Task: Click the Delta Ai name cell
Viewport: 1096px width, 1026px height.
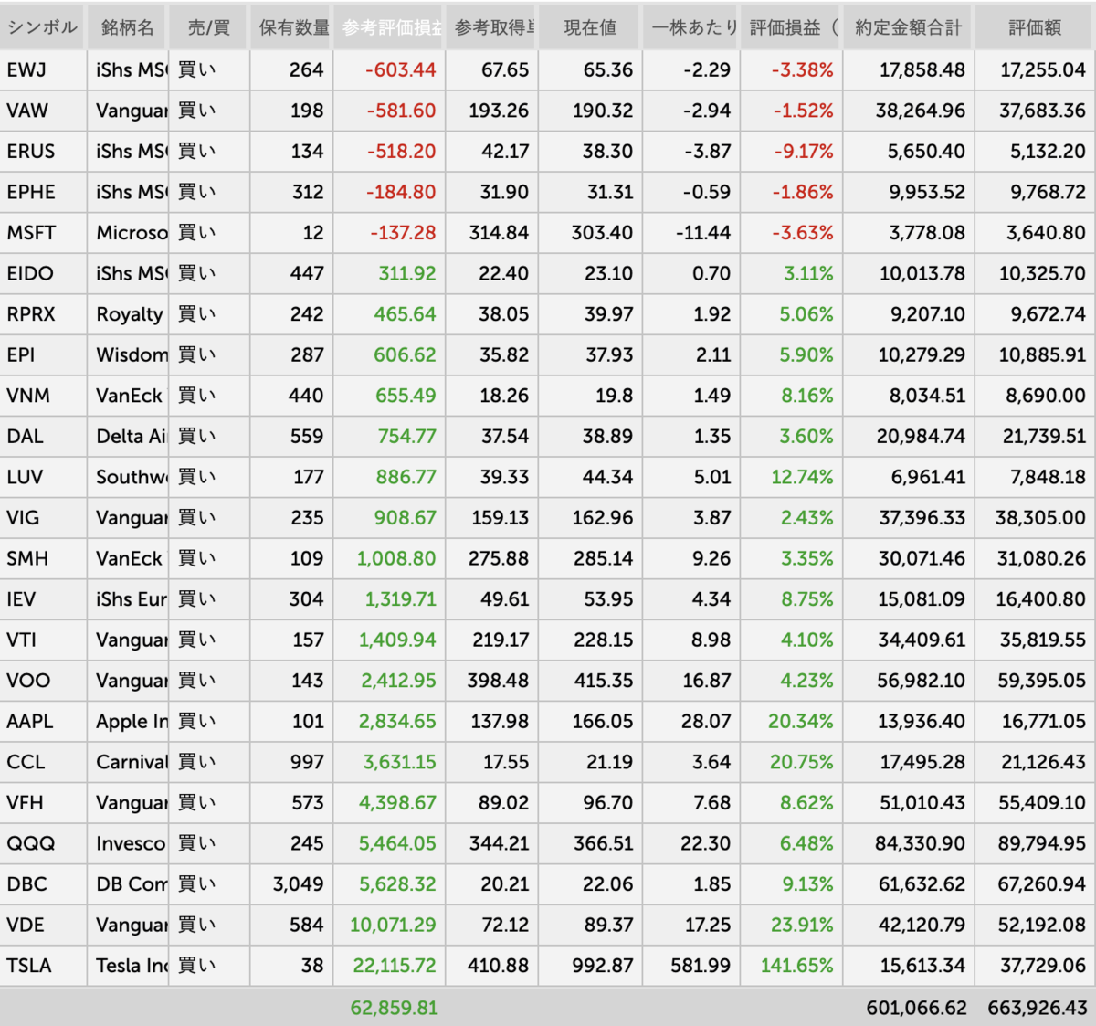Action: (128, 437)
